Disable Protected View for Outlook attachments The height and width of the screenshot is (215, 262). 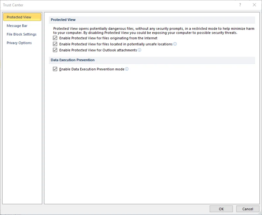55,50
